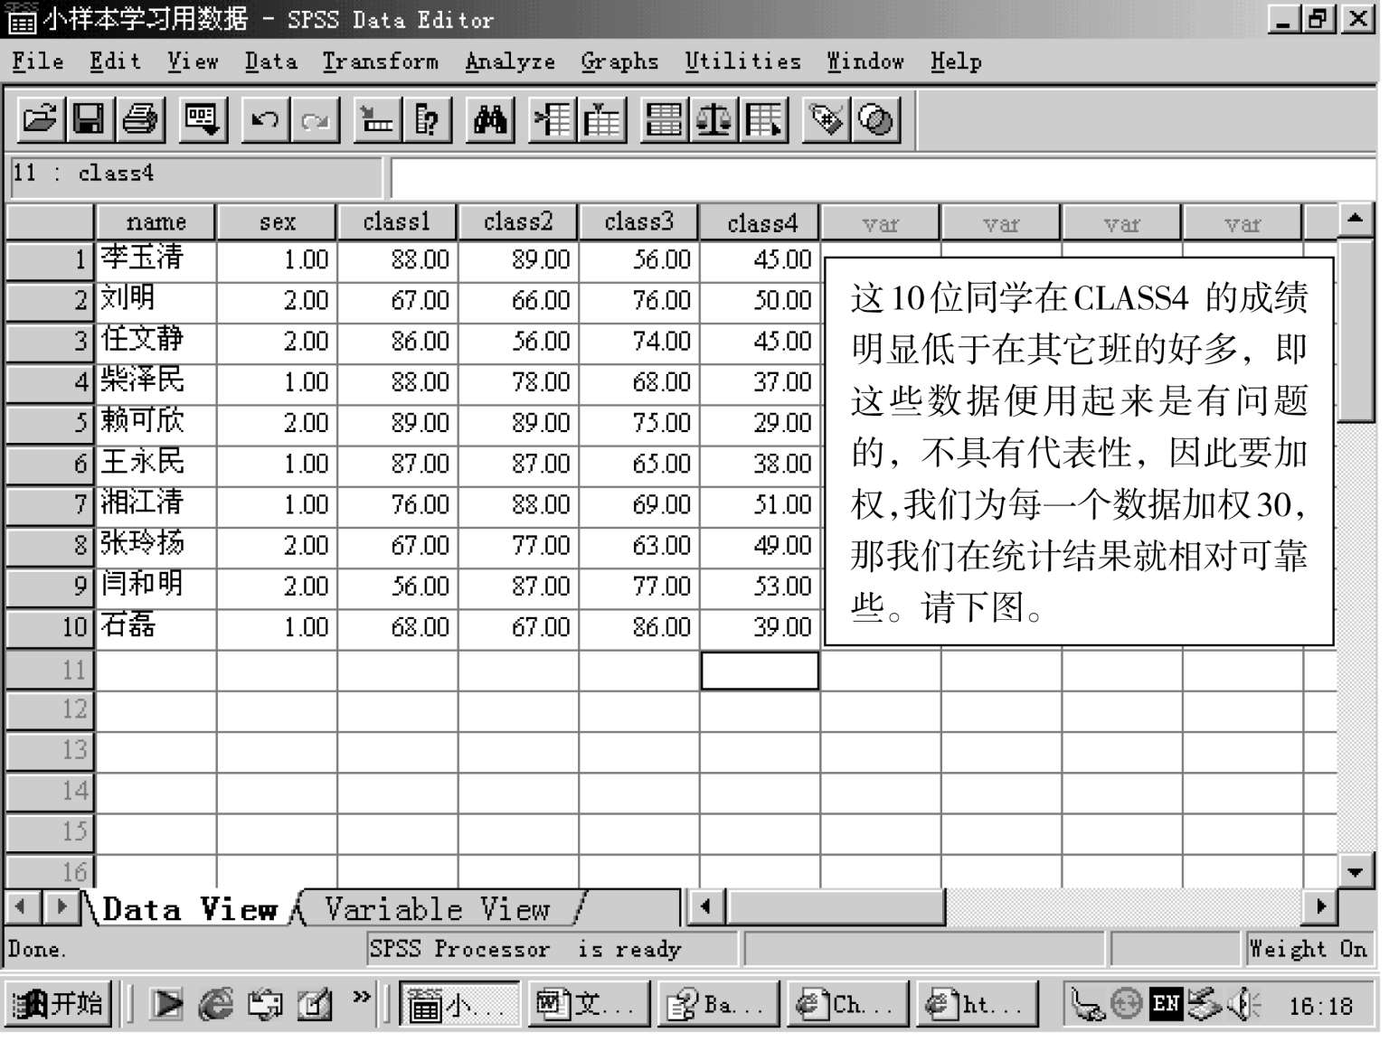Click the vertical scrollbar up arrow
Image resolution: width=1389 pixels, height=1042 pixels.
pyautogui.click(x=1355, y=219)
